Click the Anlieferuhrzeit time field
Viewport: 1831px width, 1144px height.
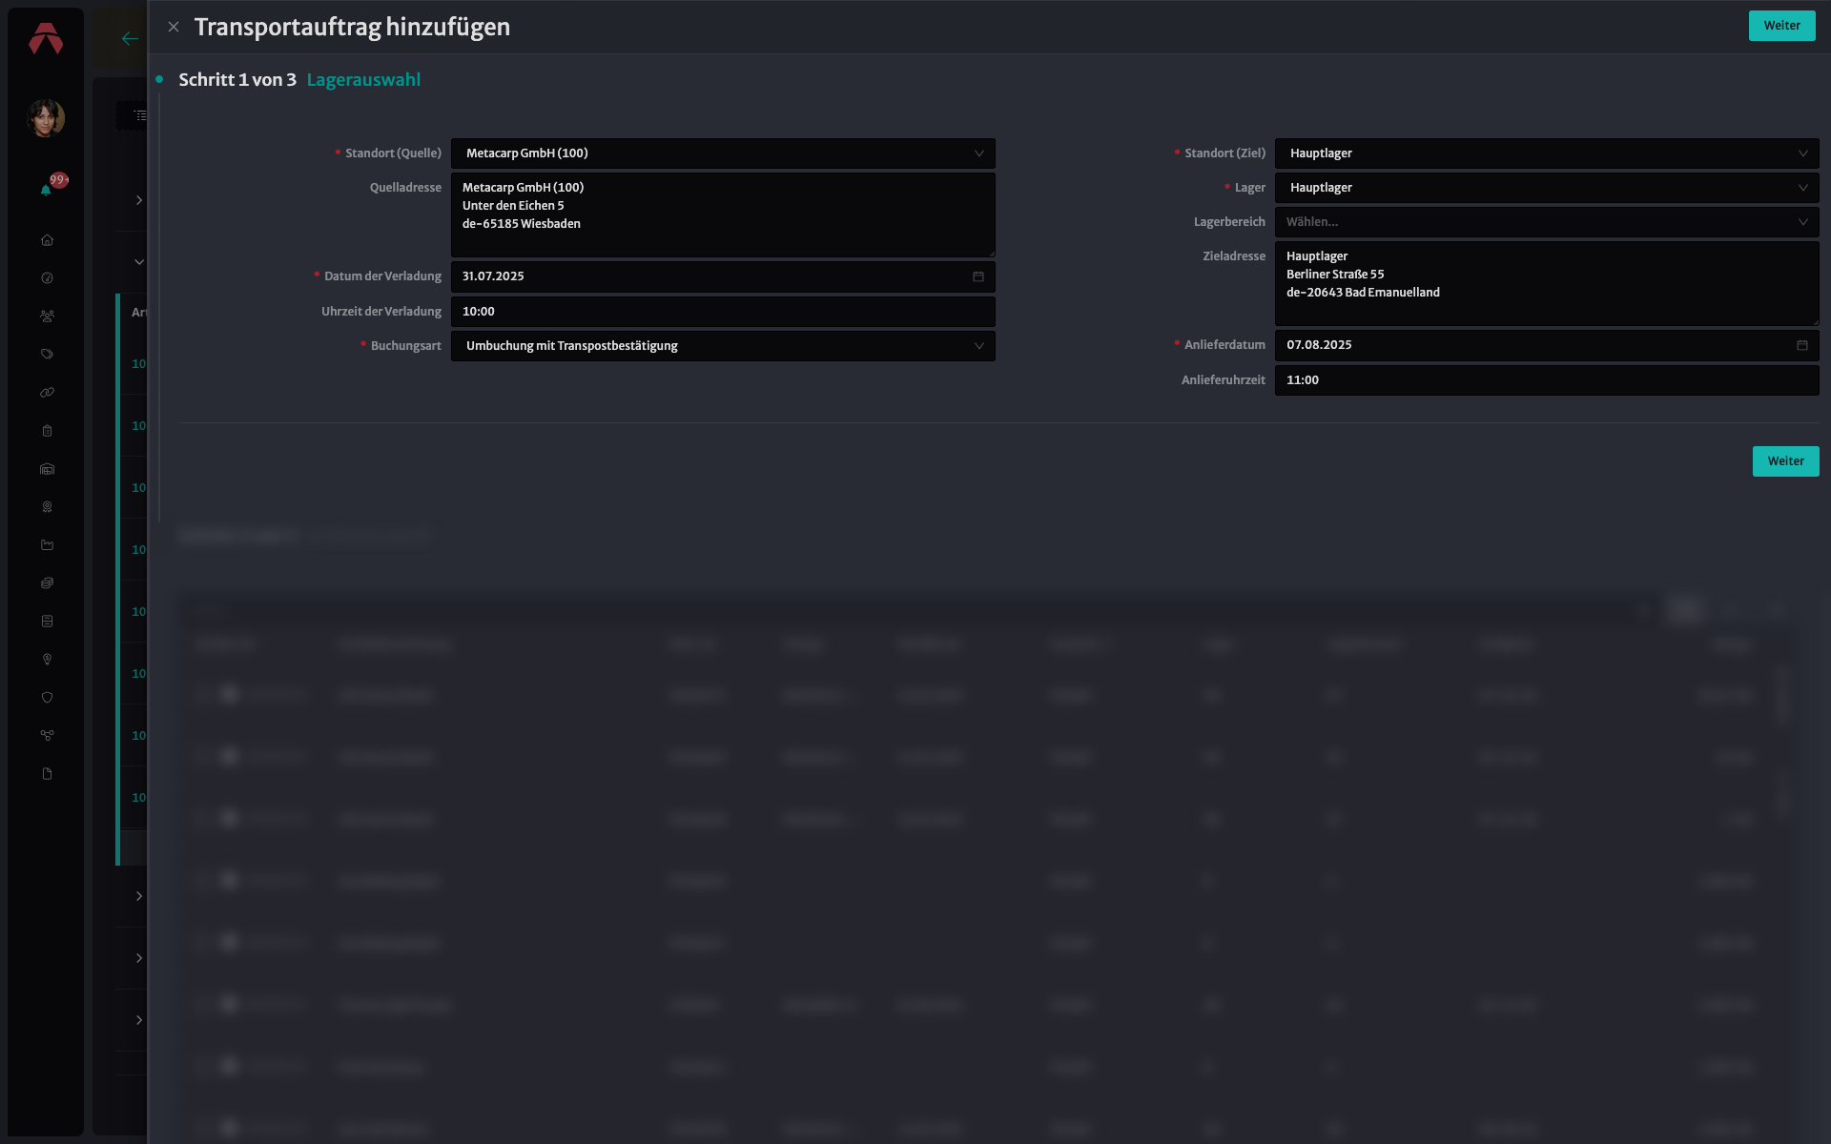(x=1547, y=380)
